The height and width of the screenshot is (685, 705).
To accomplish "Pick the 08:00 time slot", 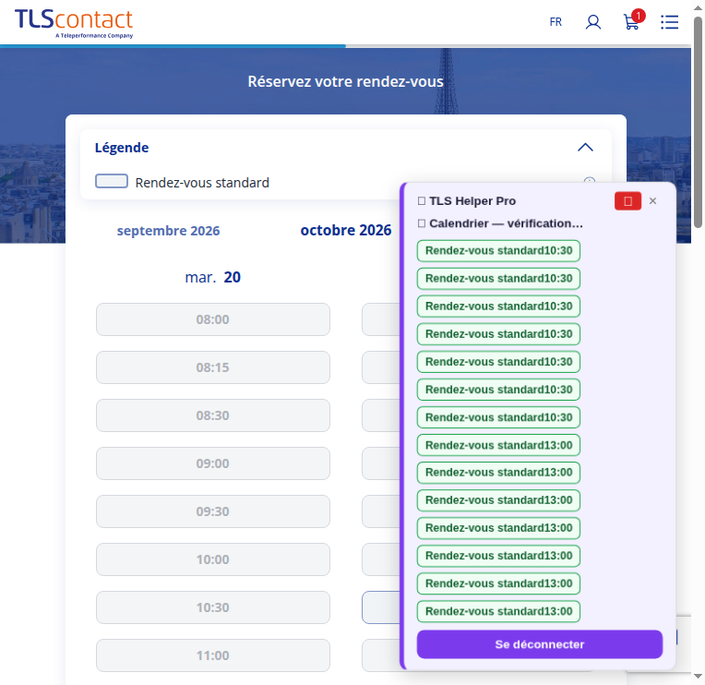I will [x=212, y=319].
